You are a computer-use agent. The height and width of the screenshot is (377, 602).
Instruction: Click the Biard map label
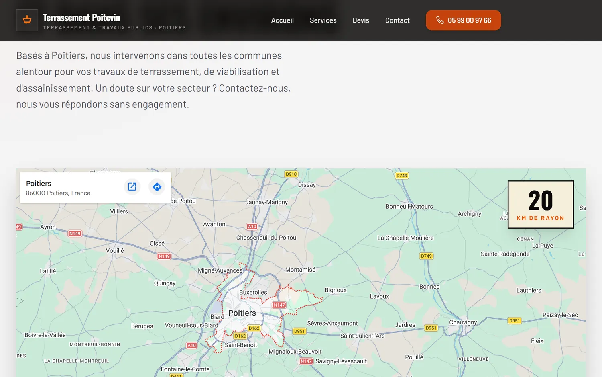[x=217, y=317]
